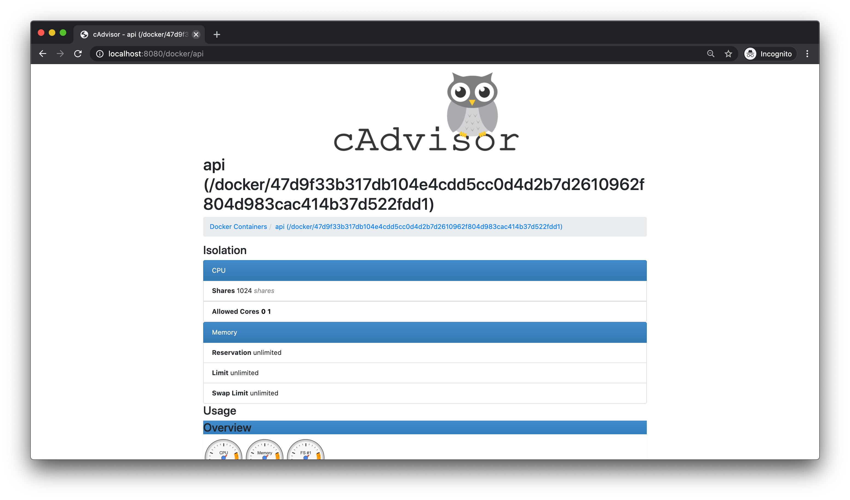Click the browser forward arrow
Image resolution: width=850 pixels, height=500 pixels.
tap(60, 54)
